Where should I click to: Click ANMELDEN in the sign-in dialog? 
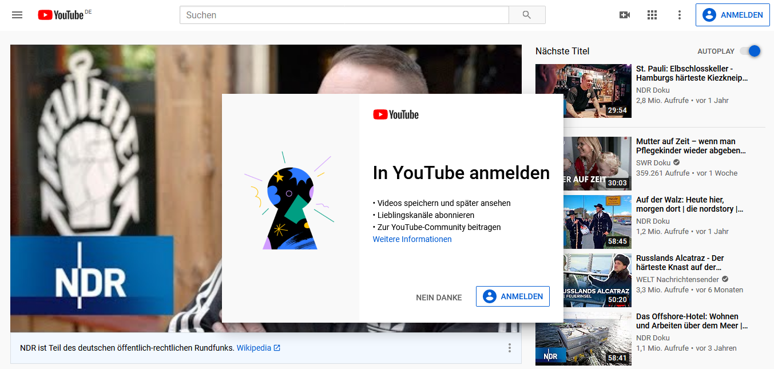coord(513,296)
